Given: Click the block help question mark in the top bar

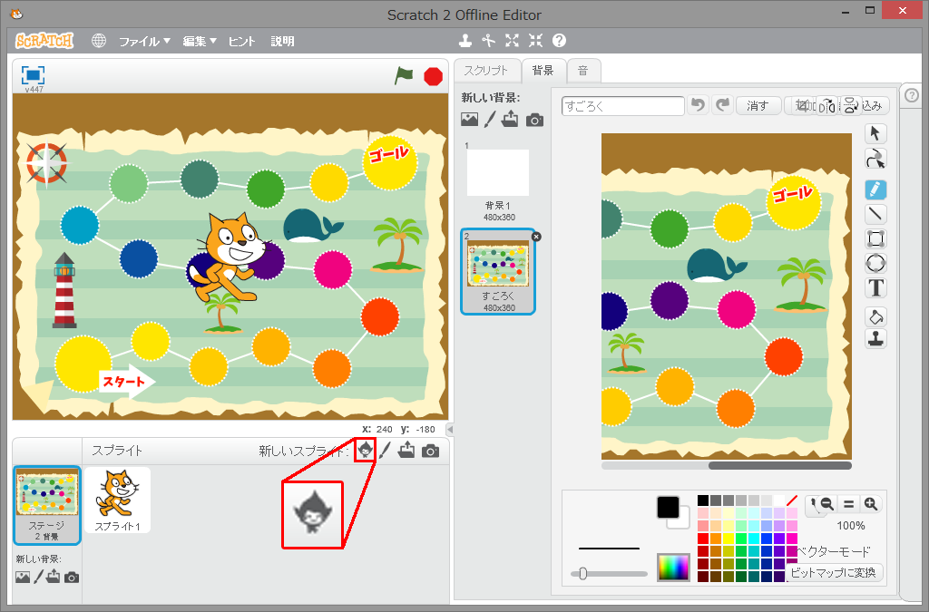Looking at the screenshot, I should pos(559,40).
